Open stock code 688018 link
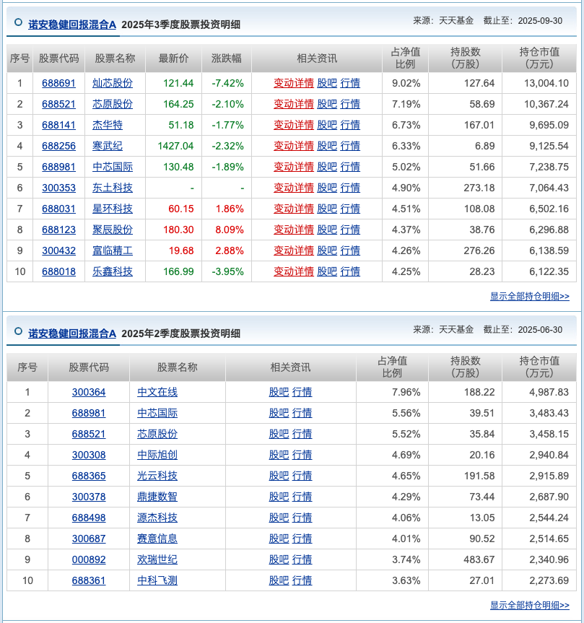Viewport: 584px width, 623px height. pos(58,271)
